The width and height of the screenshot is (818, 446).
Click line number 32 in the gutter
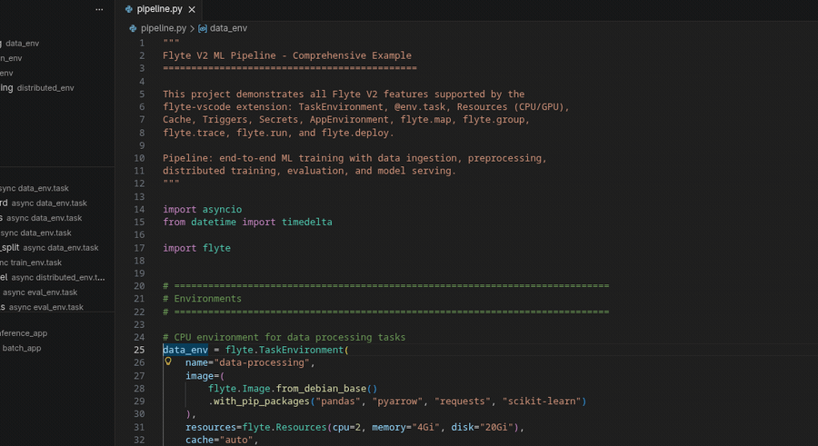(139, 440)
